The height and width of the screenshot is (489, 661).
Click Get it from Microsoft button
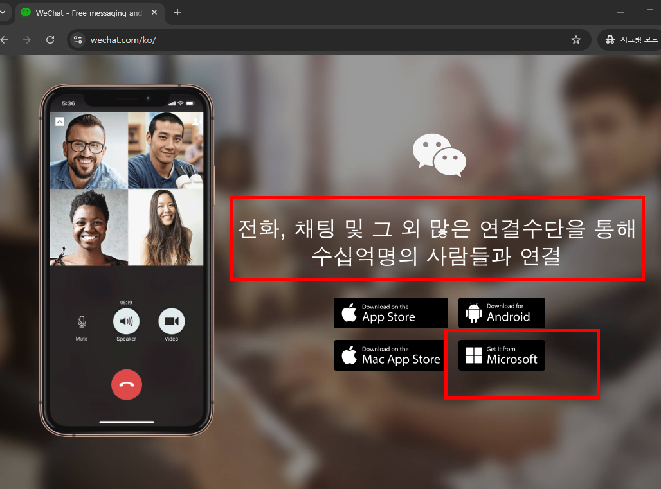coord(502,355)
